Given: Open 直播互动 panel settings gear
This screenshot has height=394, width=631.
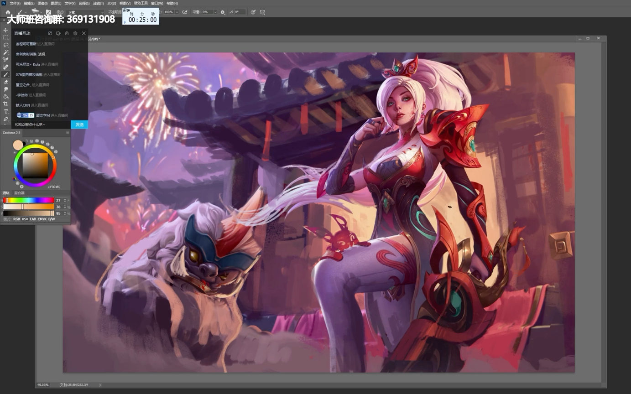Looking at the screenshot, I should pyautogui.click(x=75, y=33).
